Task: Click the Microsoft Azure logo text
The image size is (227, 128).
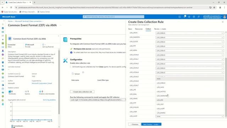Action: pos(9,17)
